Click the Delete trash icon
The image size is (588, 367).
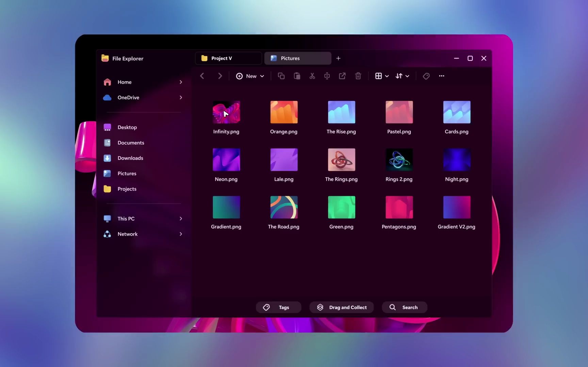click(x=358, y=76)
